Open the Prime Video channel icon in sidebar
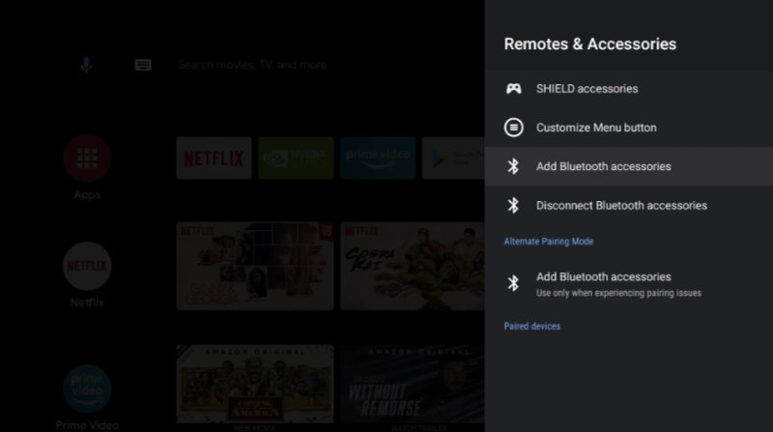 87,389
